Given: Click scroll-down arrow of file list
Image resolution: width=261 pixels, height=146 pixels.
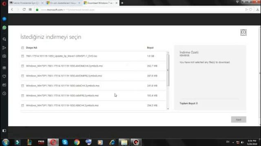Looking at the screenshot, I should (168, 109).
